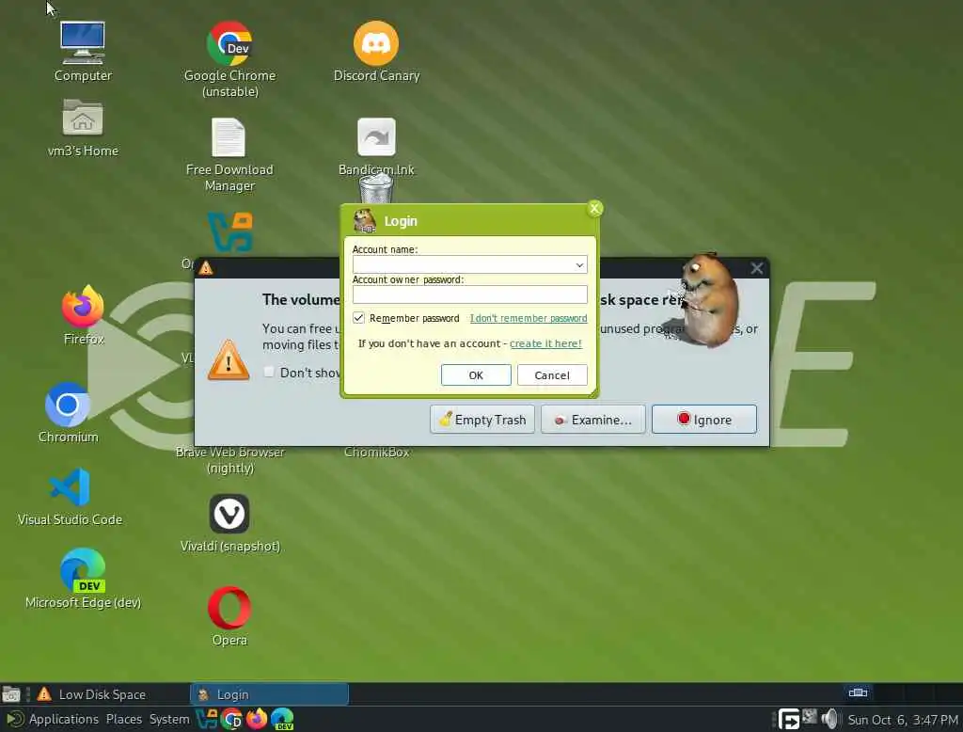The image size is (963, 732).
Task: Close the Login dialog
Action: [594, 208]
